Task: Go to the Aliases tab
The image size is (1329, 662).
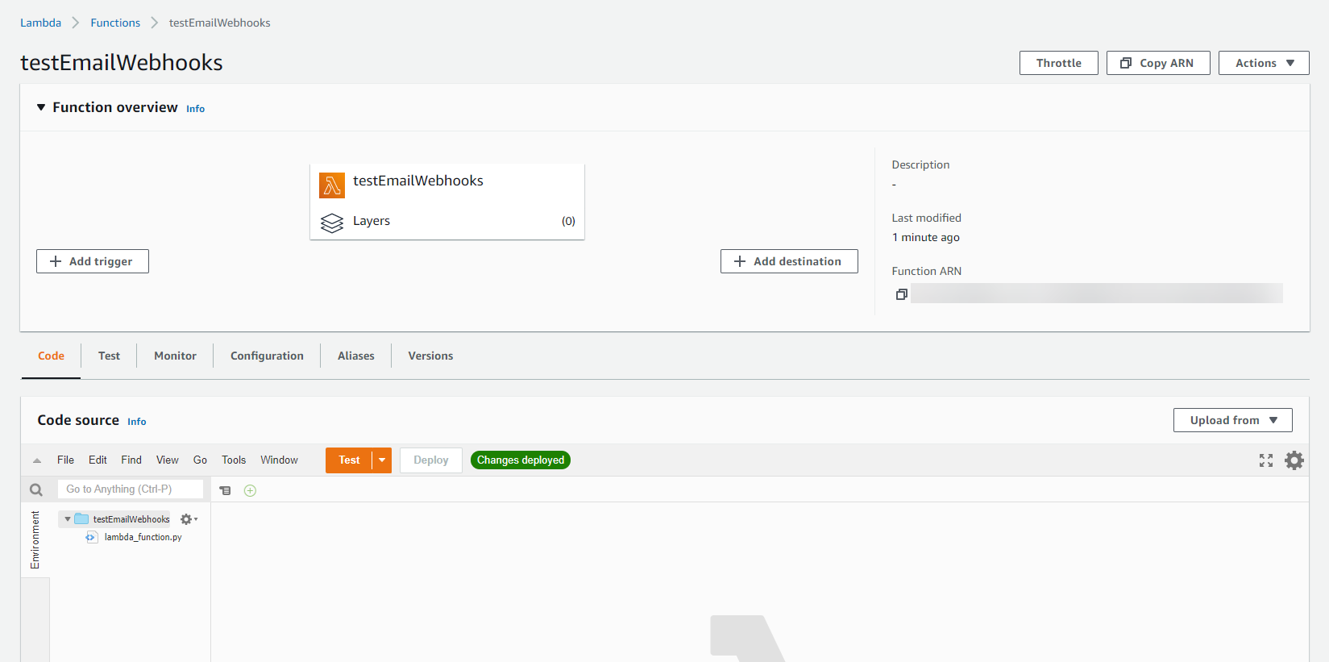Action: tap(355, 356)
